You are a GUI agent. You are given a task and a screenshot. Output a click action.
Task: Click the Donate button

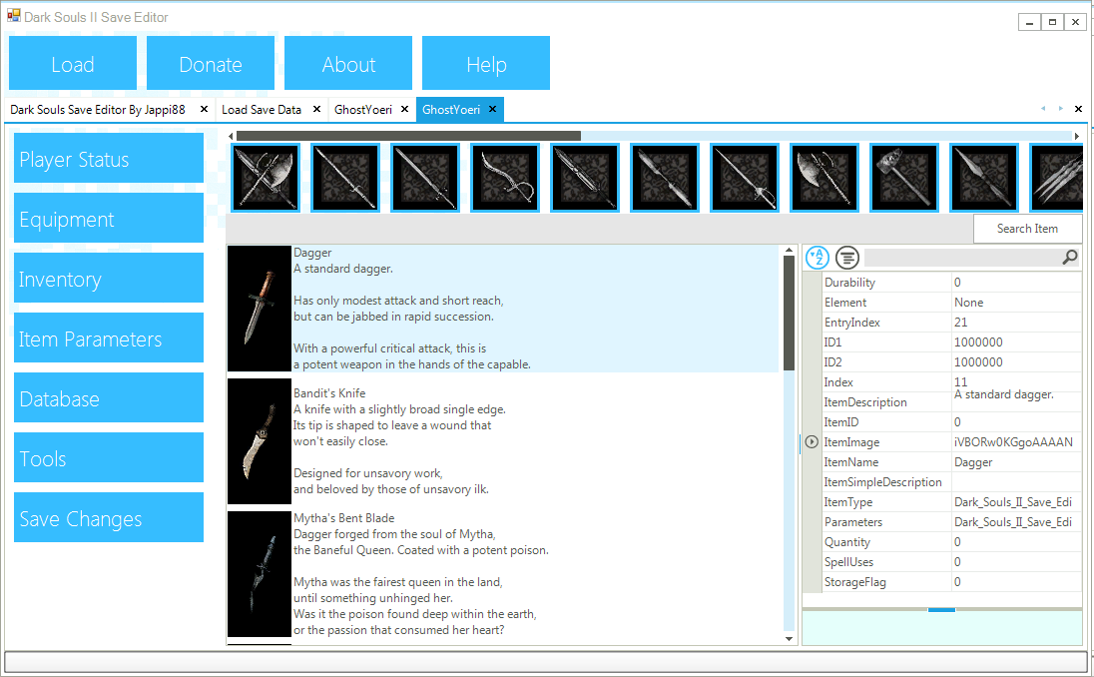pyautogui.click(x=211, y=63)
